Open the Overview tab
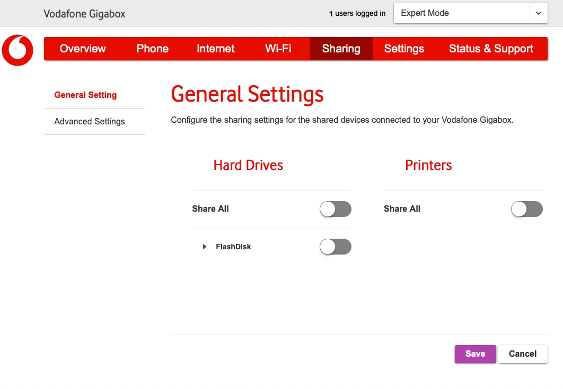This screenshot has height=389, width=563. [x=83, y=49]
